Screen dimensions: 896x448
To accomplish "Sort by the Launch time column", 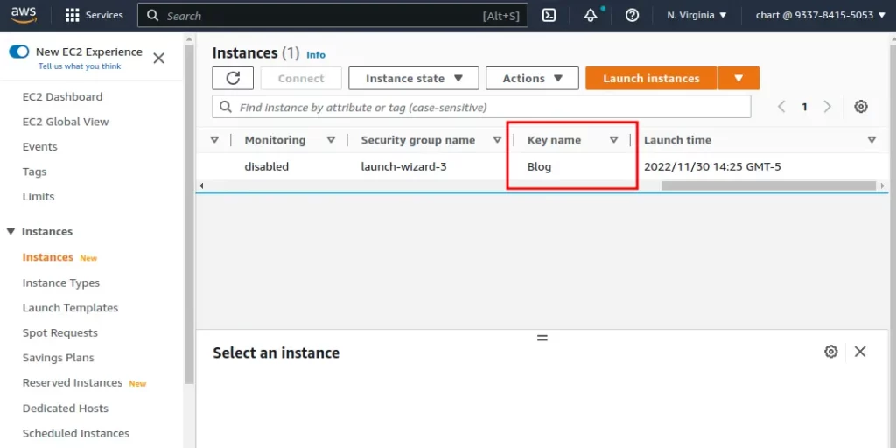I will click(871, 140).
